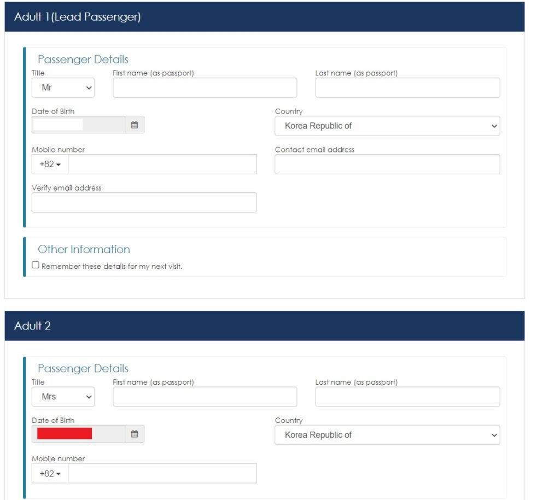Focus Adult 2 Last name field
This screenshot has height=500, width=560.
(407, 397)
